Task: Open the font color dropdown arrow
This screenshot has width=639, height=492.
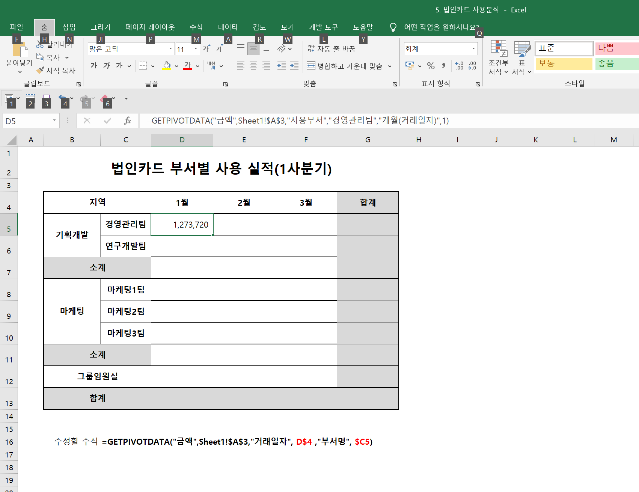Action: click(x=197, y=66)
